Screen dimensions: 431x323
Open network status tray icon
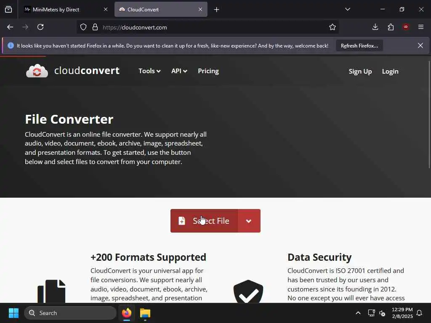(371, 313)
